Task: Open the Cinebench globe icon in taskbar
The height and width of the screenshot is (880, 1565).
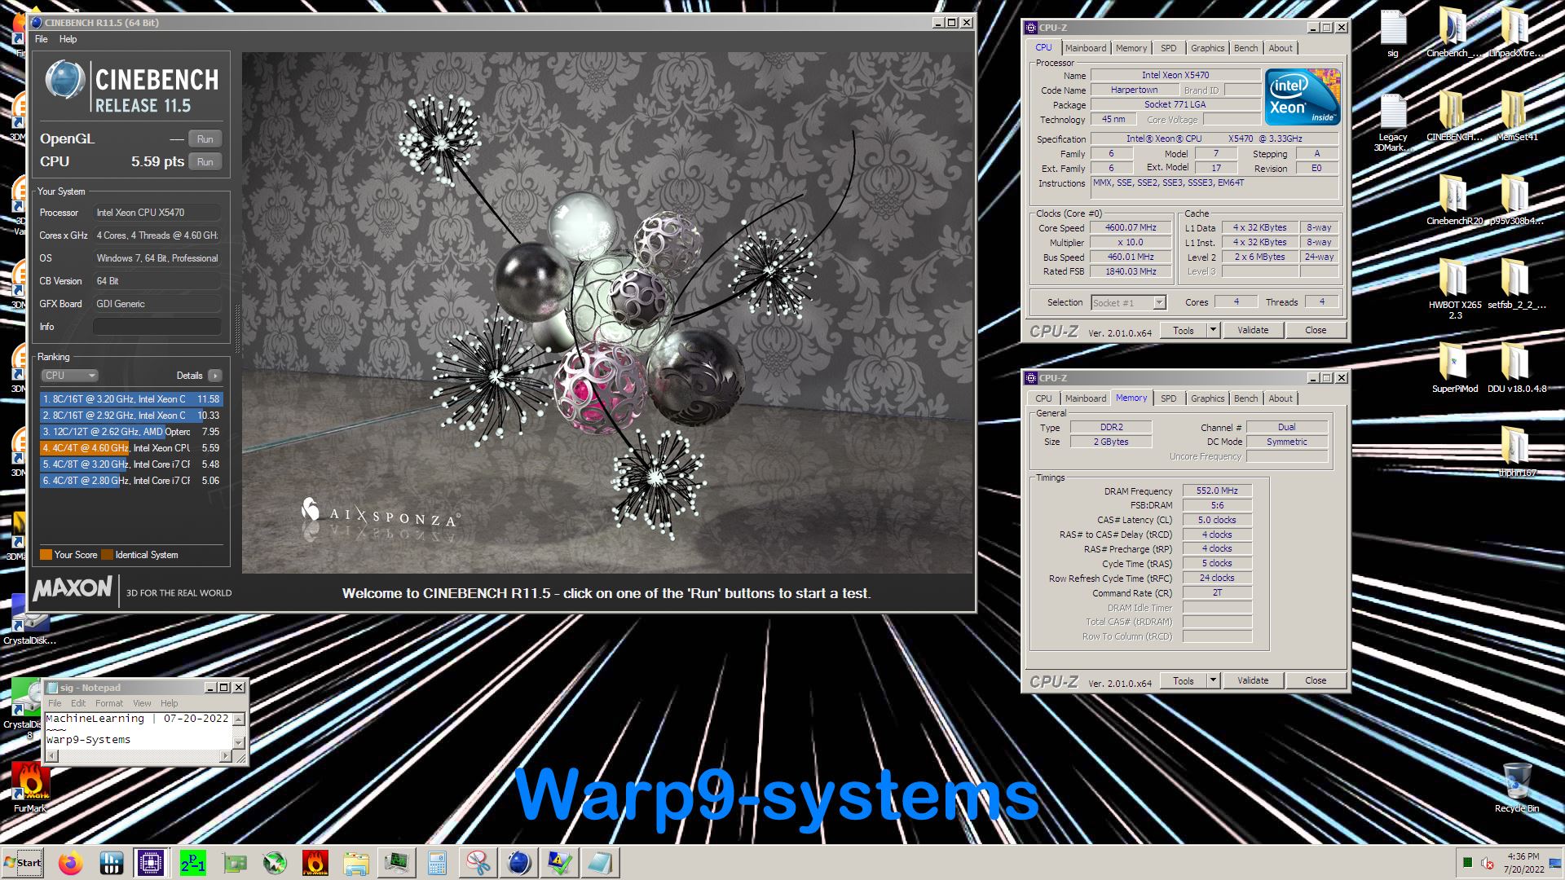Action: (519, 863)
